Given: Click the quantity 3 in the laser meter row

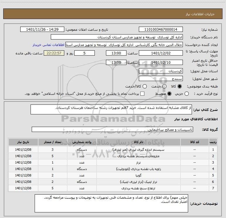Looking at the screenshot, I should [x=53, y=150].
